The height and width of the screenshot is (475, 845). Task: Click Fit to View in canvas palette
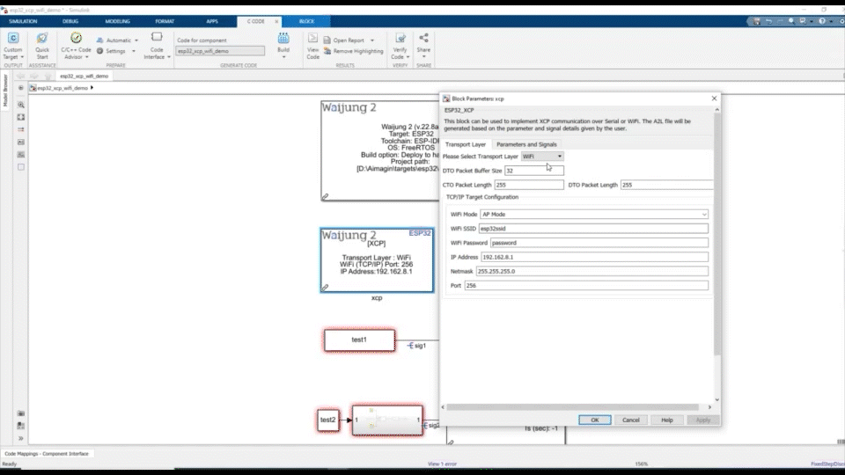coord(21,117)
